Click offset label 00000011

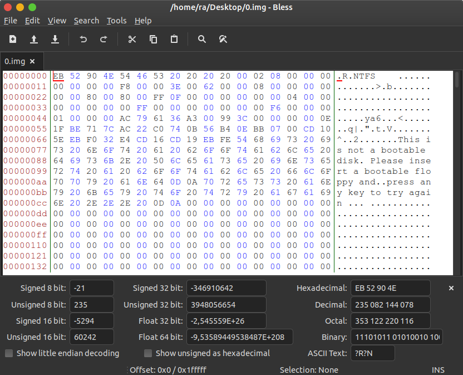pyautogui.click(x=25, y=86)
